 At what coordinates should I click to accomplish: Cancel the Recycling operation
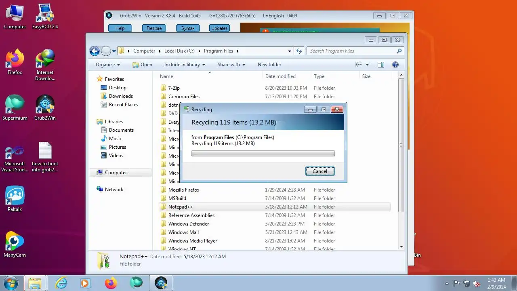click(x=320, y=171)
